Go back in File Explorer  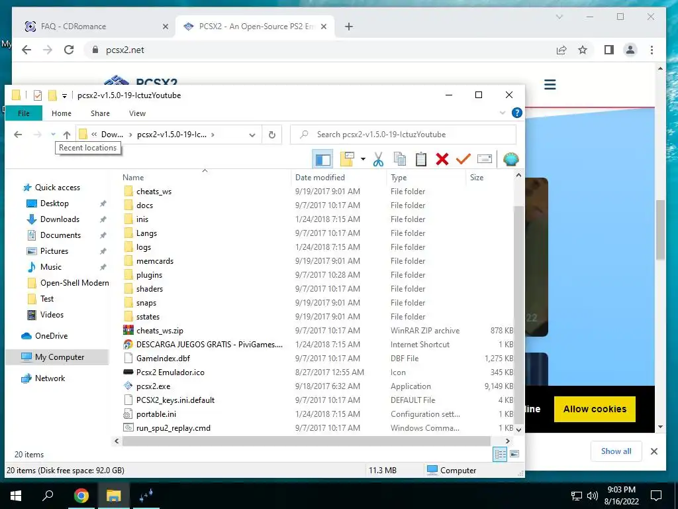tap(18, 135)
